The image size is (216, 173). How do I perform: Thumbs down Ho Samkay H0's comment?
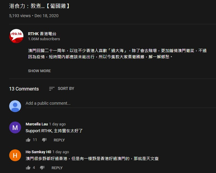click(42, 168)
